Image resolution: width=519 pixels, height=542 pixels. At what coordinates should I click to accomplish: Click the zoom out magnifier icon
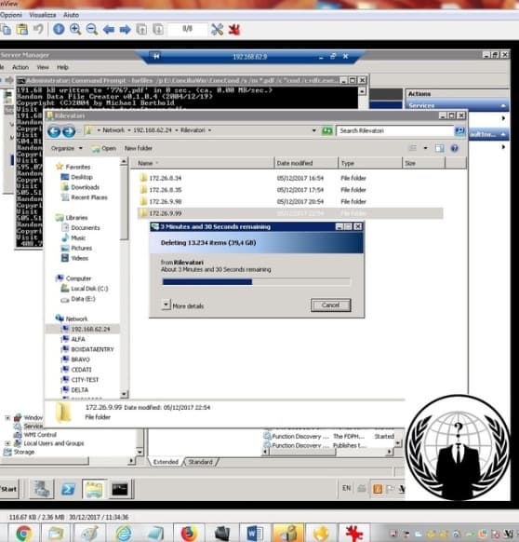pos(92,30)
